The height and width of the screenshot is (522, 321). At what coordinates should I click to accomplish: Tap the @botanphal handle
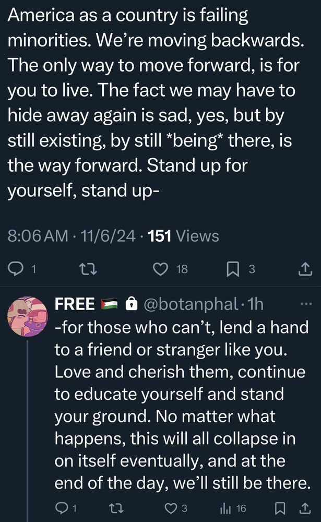click(191, 304)
